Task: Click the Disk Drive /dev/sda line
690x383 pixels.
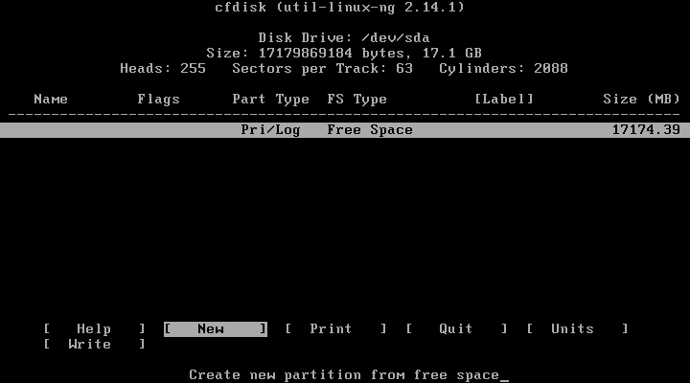Action: 344,37
